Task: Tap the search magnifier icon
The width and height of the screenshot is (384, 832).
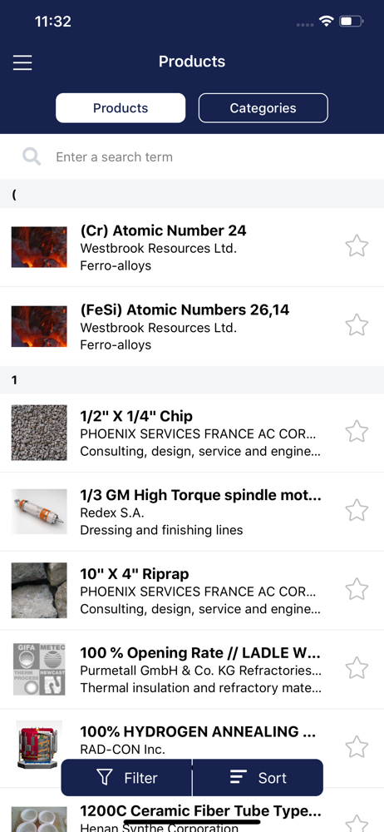Action: coord(32,156)
